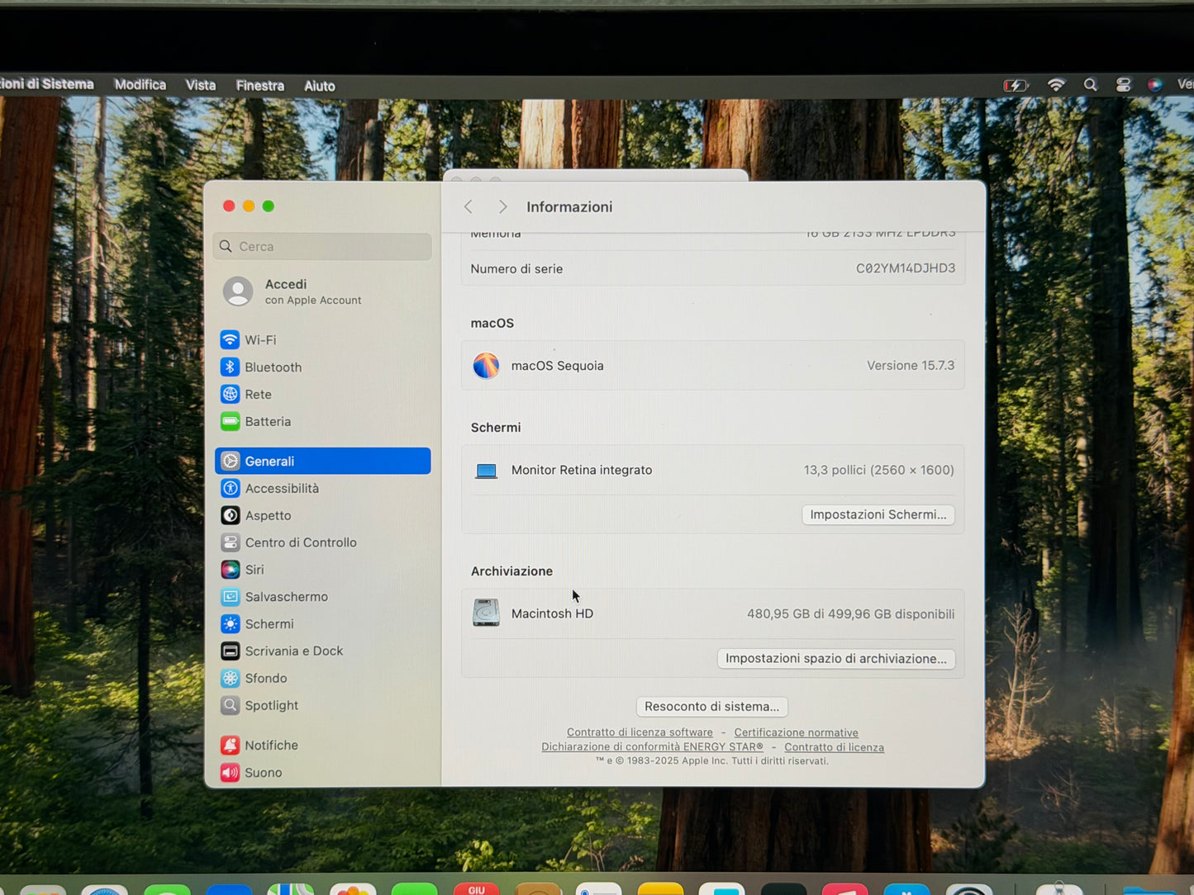1194x895 pixels.
Task: Open Aspetto appearance settings
Action: (322, 515)
